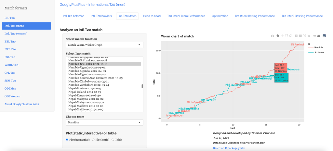
Task: Click the zoom in plus icon
Action: pyautogui.click(x=296, y=36)
